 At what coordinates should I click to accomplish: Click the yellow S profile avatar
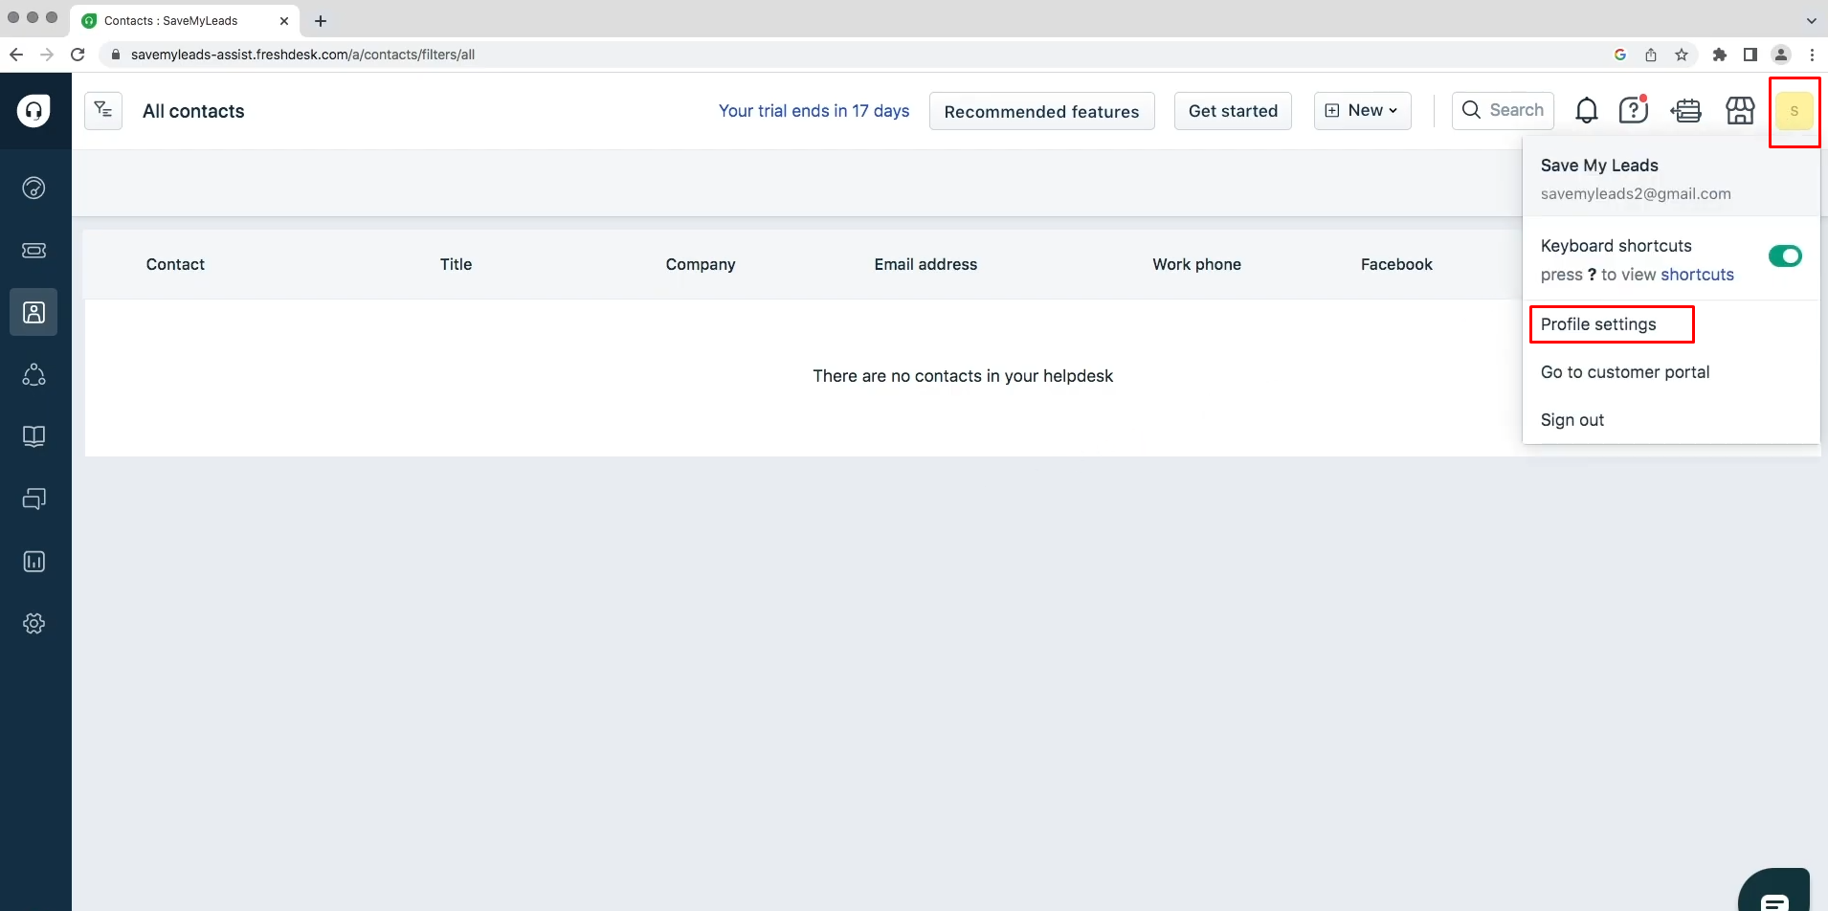(1794, 111)
